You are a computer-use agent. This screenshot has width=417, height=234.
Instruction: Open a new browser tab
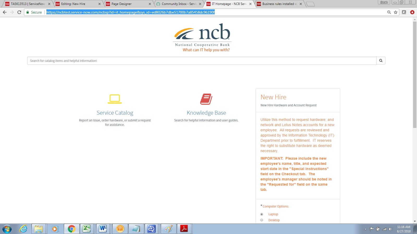pyautogui.click(x=310, y=4)
